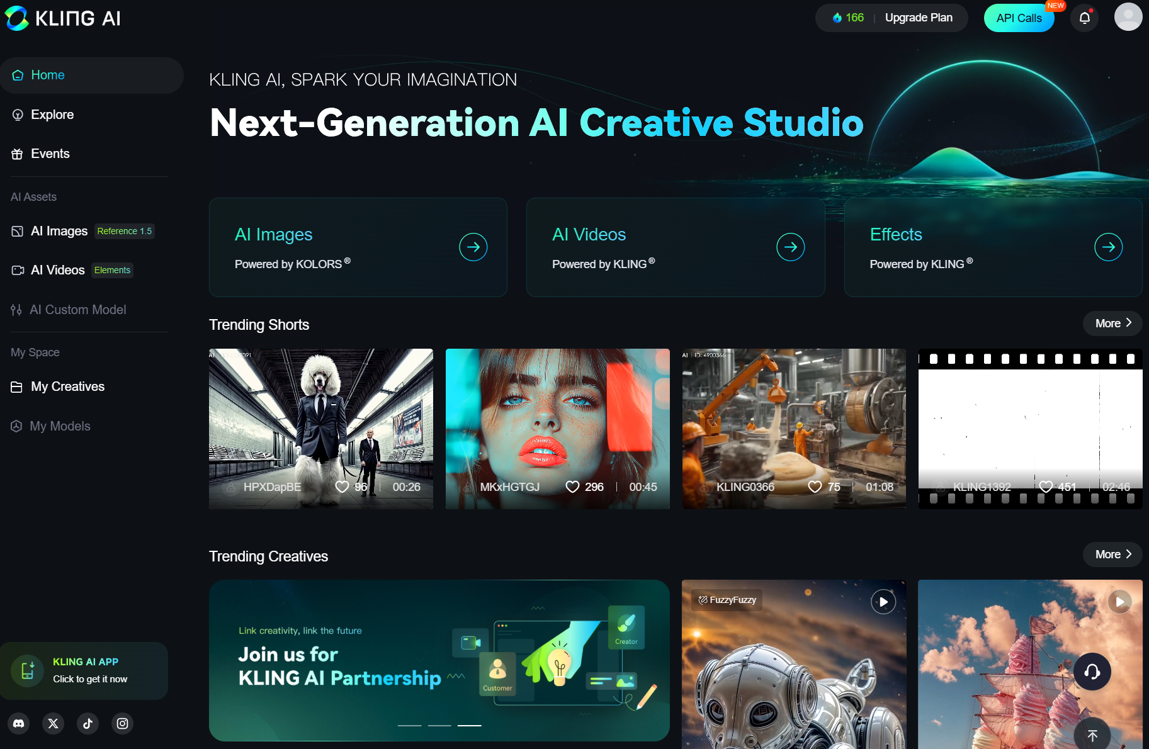Click the API Calls button
This screenshot has width=1149, height=749.
pyautogui.click(x=1019, y=18)
